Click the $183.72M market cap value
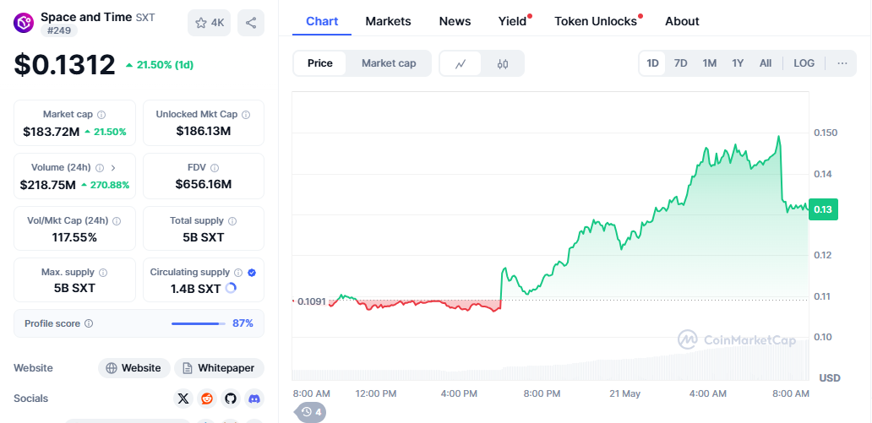This screenshot has width=872, height=423. click(x=52, y=133)
